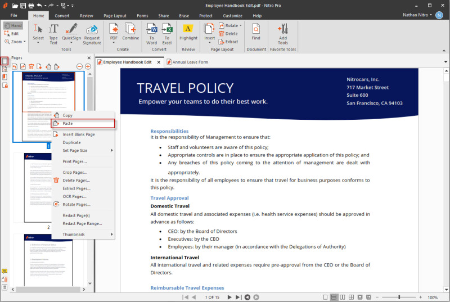Viewport: 450px width, 302px height.
Task: Switch to the Page Layout ribbon tab
Action: coord(115,16)
